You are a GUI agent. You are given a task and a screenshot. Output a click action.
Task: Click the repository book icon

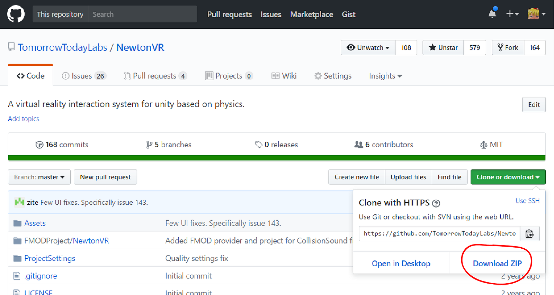click(11, 47)
